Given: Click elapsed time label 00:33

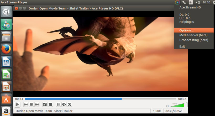Looking at the screenshot, I should (x=19, y=99).
